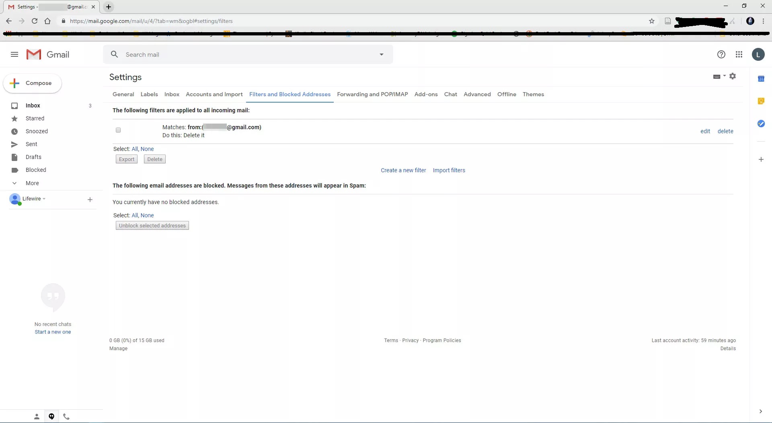Viewport: 772px width, 423px height.
Task: Click the phone call icon
Action: pyautogui.click(x=66, y=417)
